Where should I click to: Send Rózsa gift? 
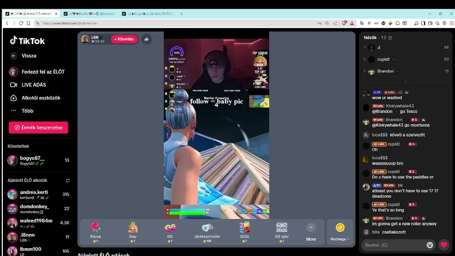[x=95, y=232]
